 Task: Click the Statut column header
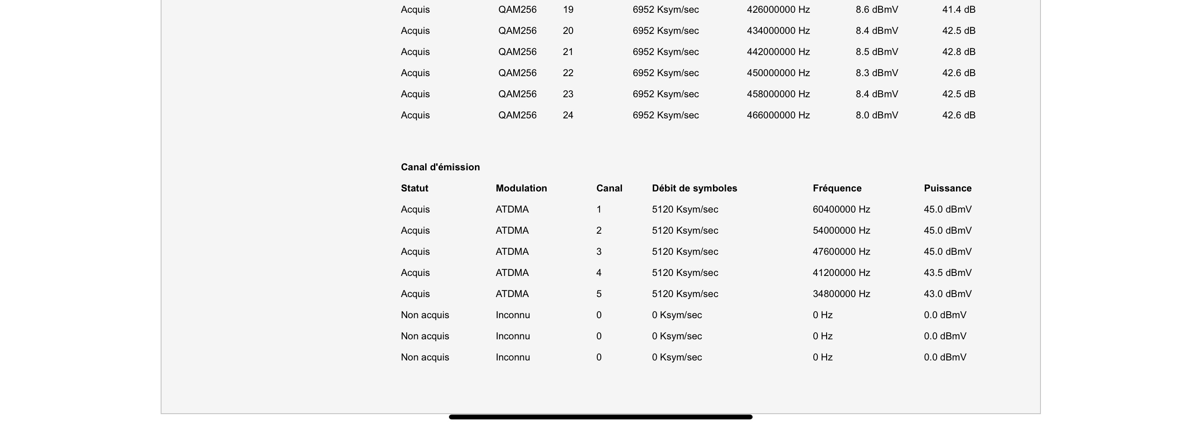(414, 188)
